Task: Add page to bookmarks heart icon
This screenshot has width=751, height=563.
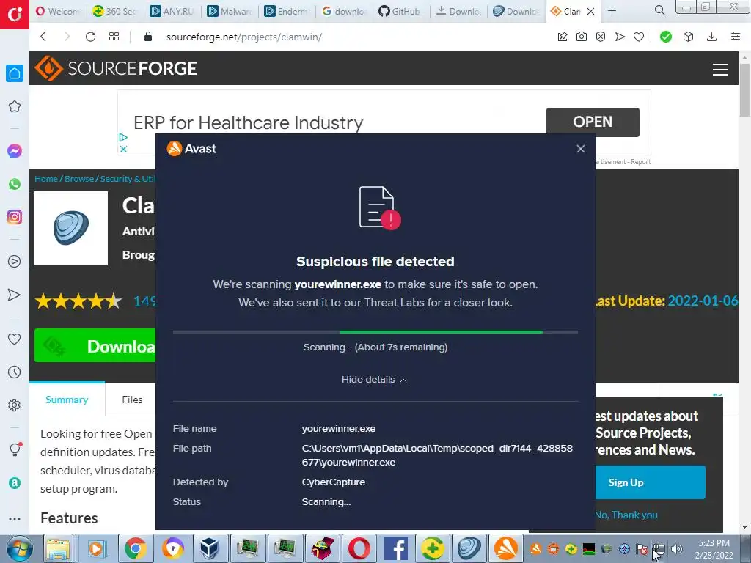Action: (639, 37)
